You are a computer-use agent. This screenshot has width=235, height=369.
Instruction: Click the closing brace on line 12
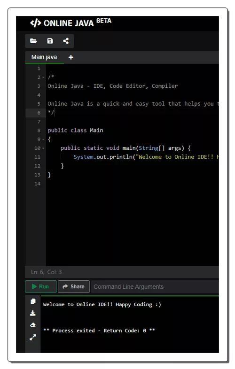(62, 166)
